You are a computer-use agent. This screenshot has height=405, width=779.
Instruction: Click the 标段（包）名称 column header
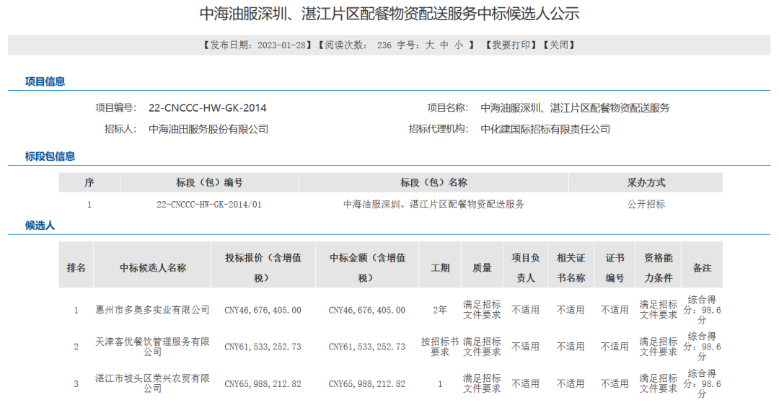click(433, 182)
